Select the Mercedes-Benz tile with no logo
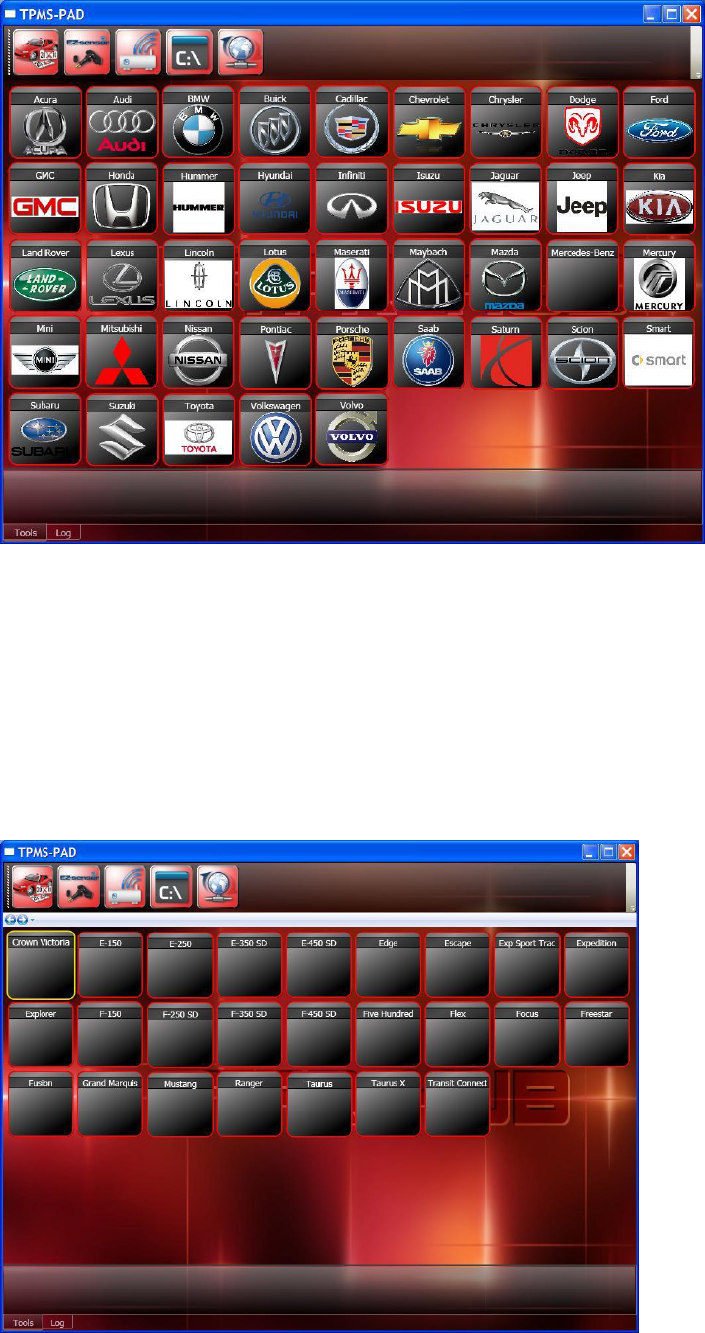This screenshot has height=1333, width=705. (582, 277)
